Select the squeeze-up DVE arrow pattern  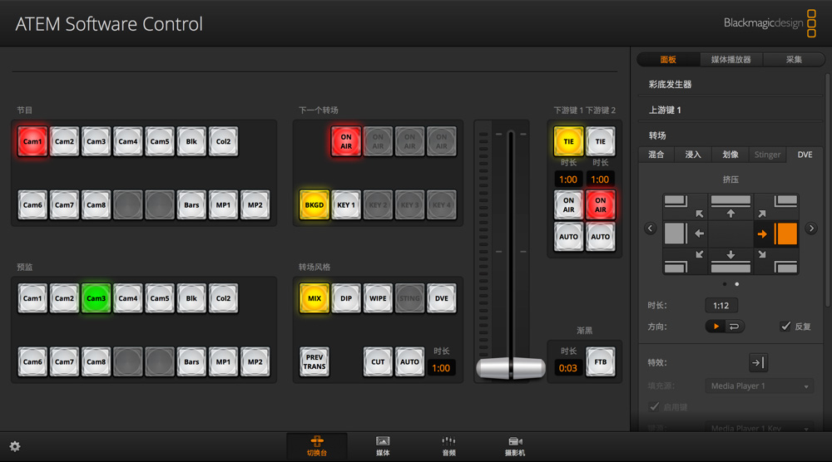pyautogui.click(x=730, y=205)
